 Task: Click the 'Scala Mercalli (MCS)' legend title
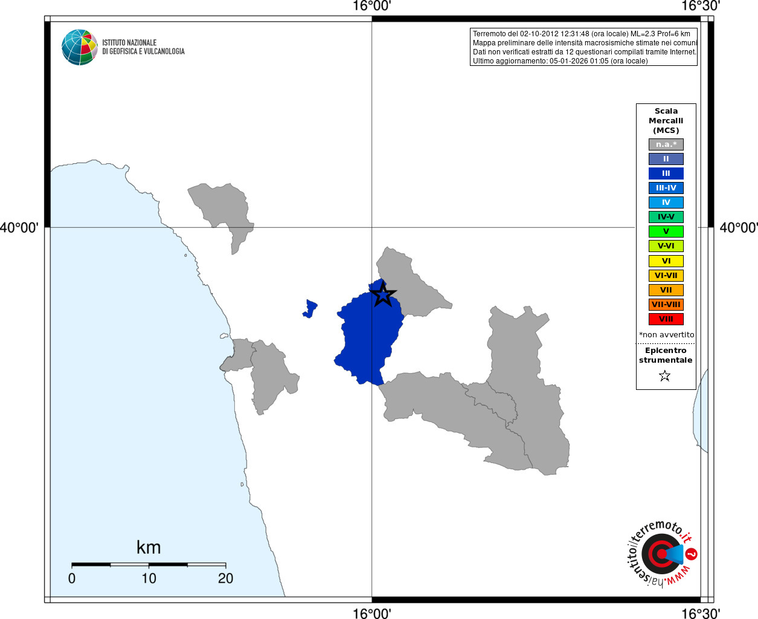[666, 121]
